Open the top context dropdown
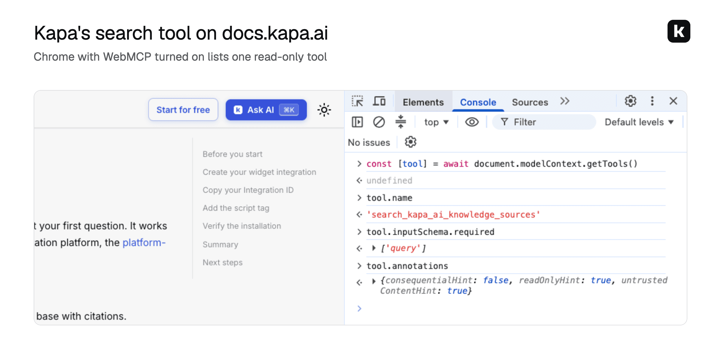 pos(436,122)
